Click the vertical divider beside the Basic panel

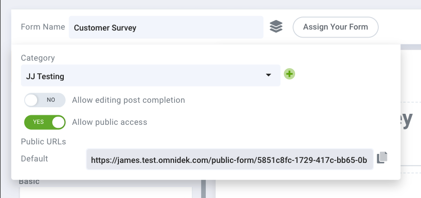pos(204,189)
